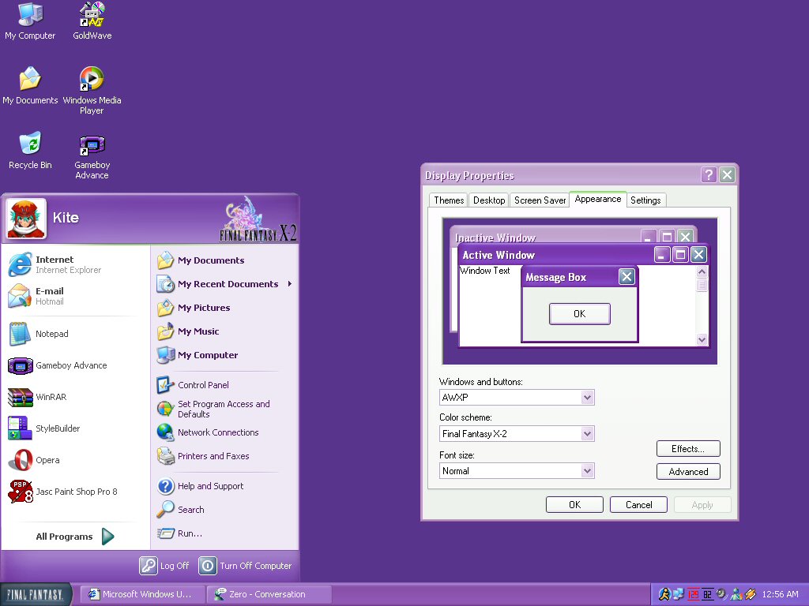The image size is (809, 606).
Task: Open Gameboy Advance in Start menu
Action: pos(70,365)
